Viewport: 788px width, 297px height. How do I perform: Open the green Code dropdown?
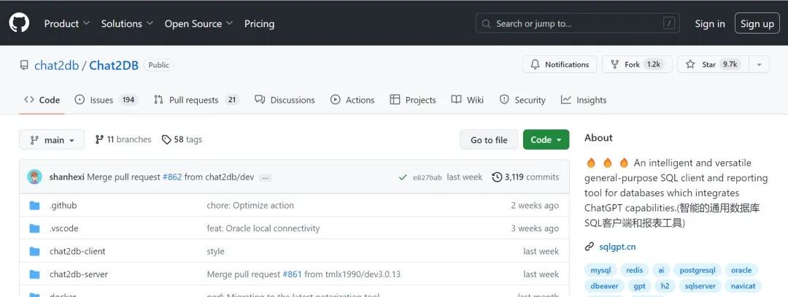pyautogui.click(x=546, y=139)
